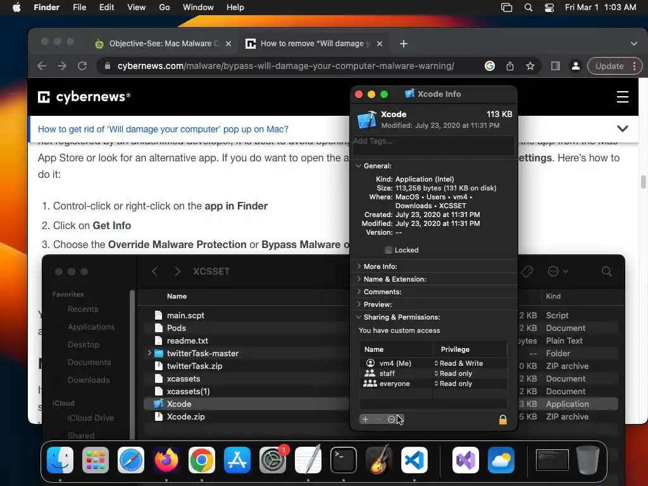Open Visual Studio from the Dock
Viewport: 648px width, 486px height.
466,460
